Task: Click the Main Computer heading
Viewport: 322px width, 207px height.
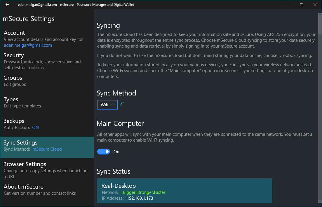Action: click(120, 123)
